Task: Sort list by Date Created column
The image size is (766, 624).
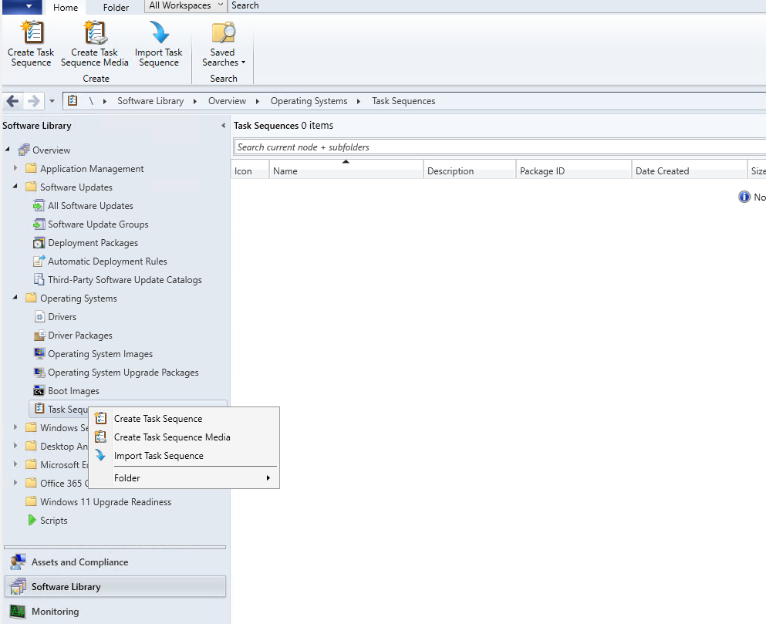Action: (x=662, y=171)
